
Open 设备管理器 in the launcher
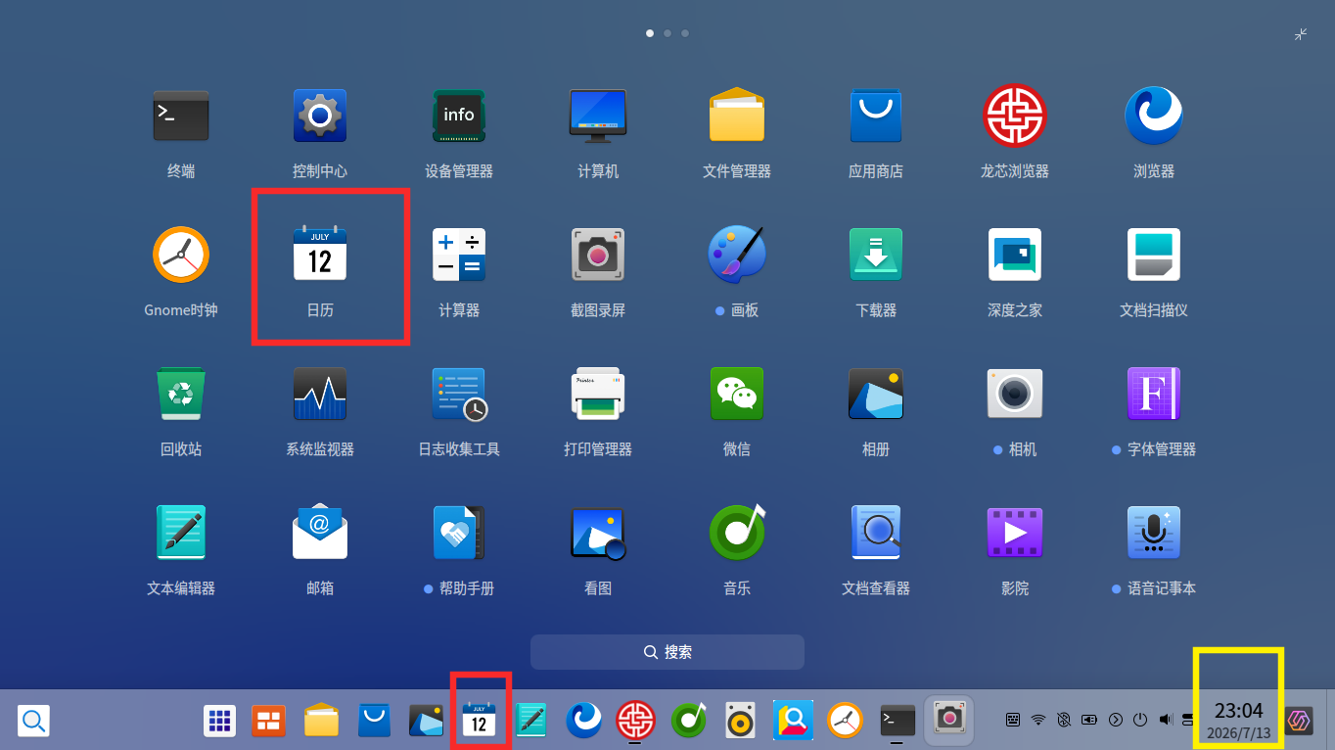pos(459,116)
